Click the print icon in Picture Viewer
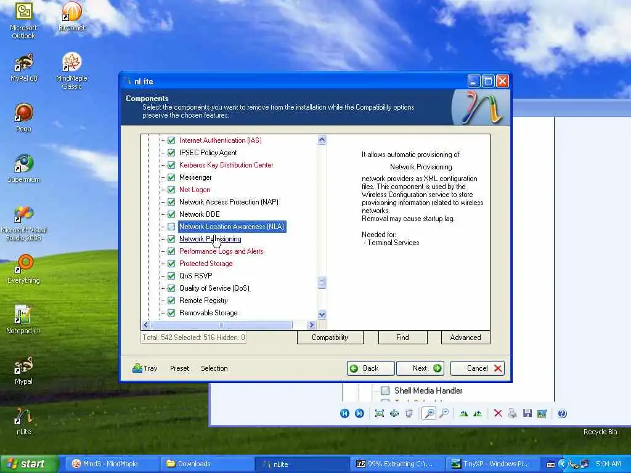 [512, 413]
